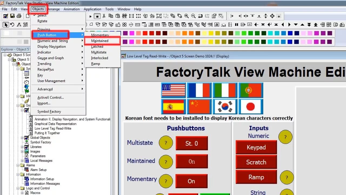This screenshot has height=195, width=346.
Task: Click the Move Left arrow key icon
Action: pyautogui.click(x=283, y=25)
